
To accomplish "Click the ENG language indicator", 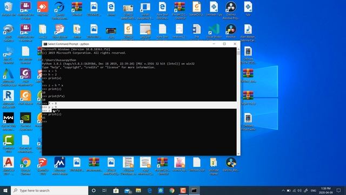I will 314,190.
